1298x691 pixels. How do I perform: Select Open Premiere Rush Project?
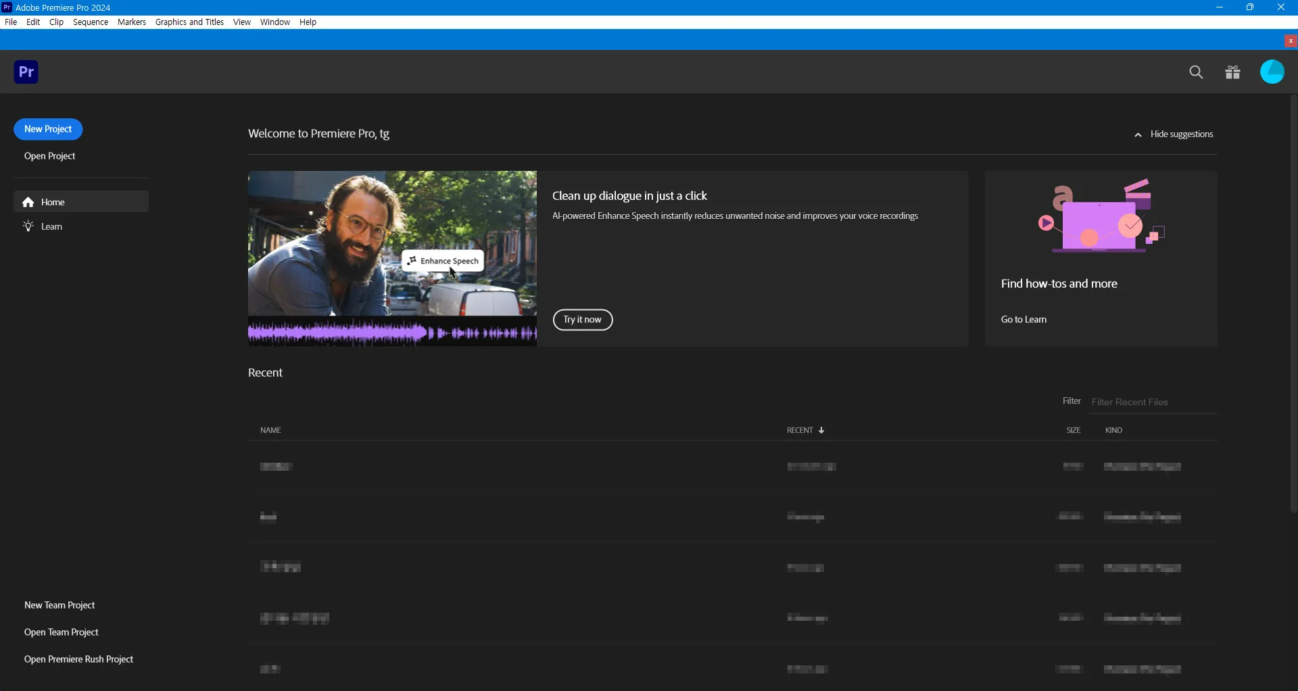click(x=79, y=660)
